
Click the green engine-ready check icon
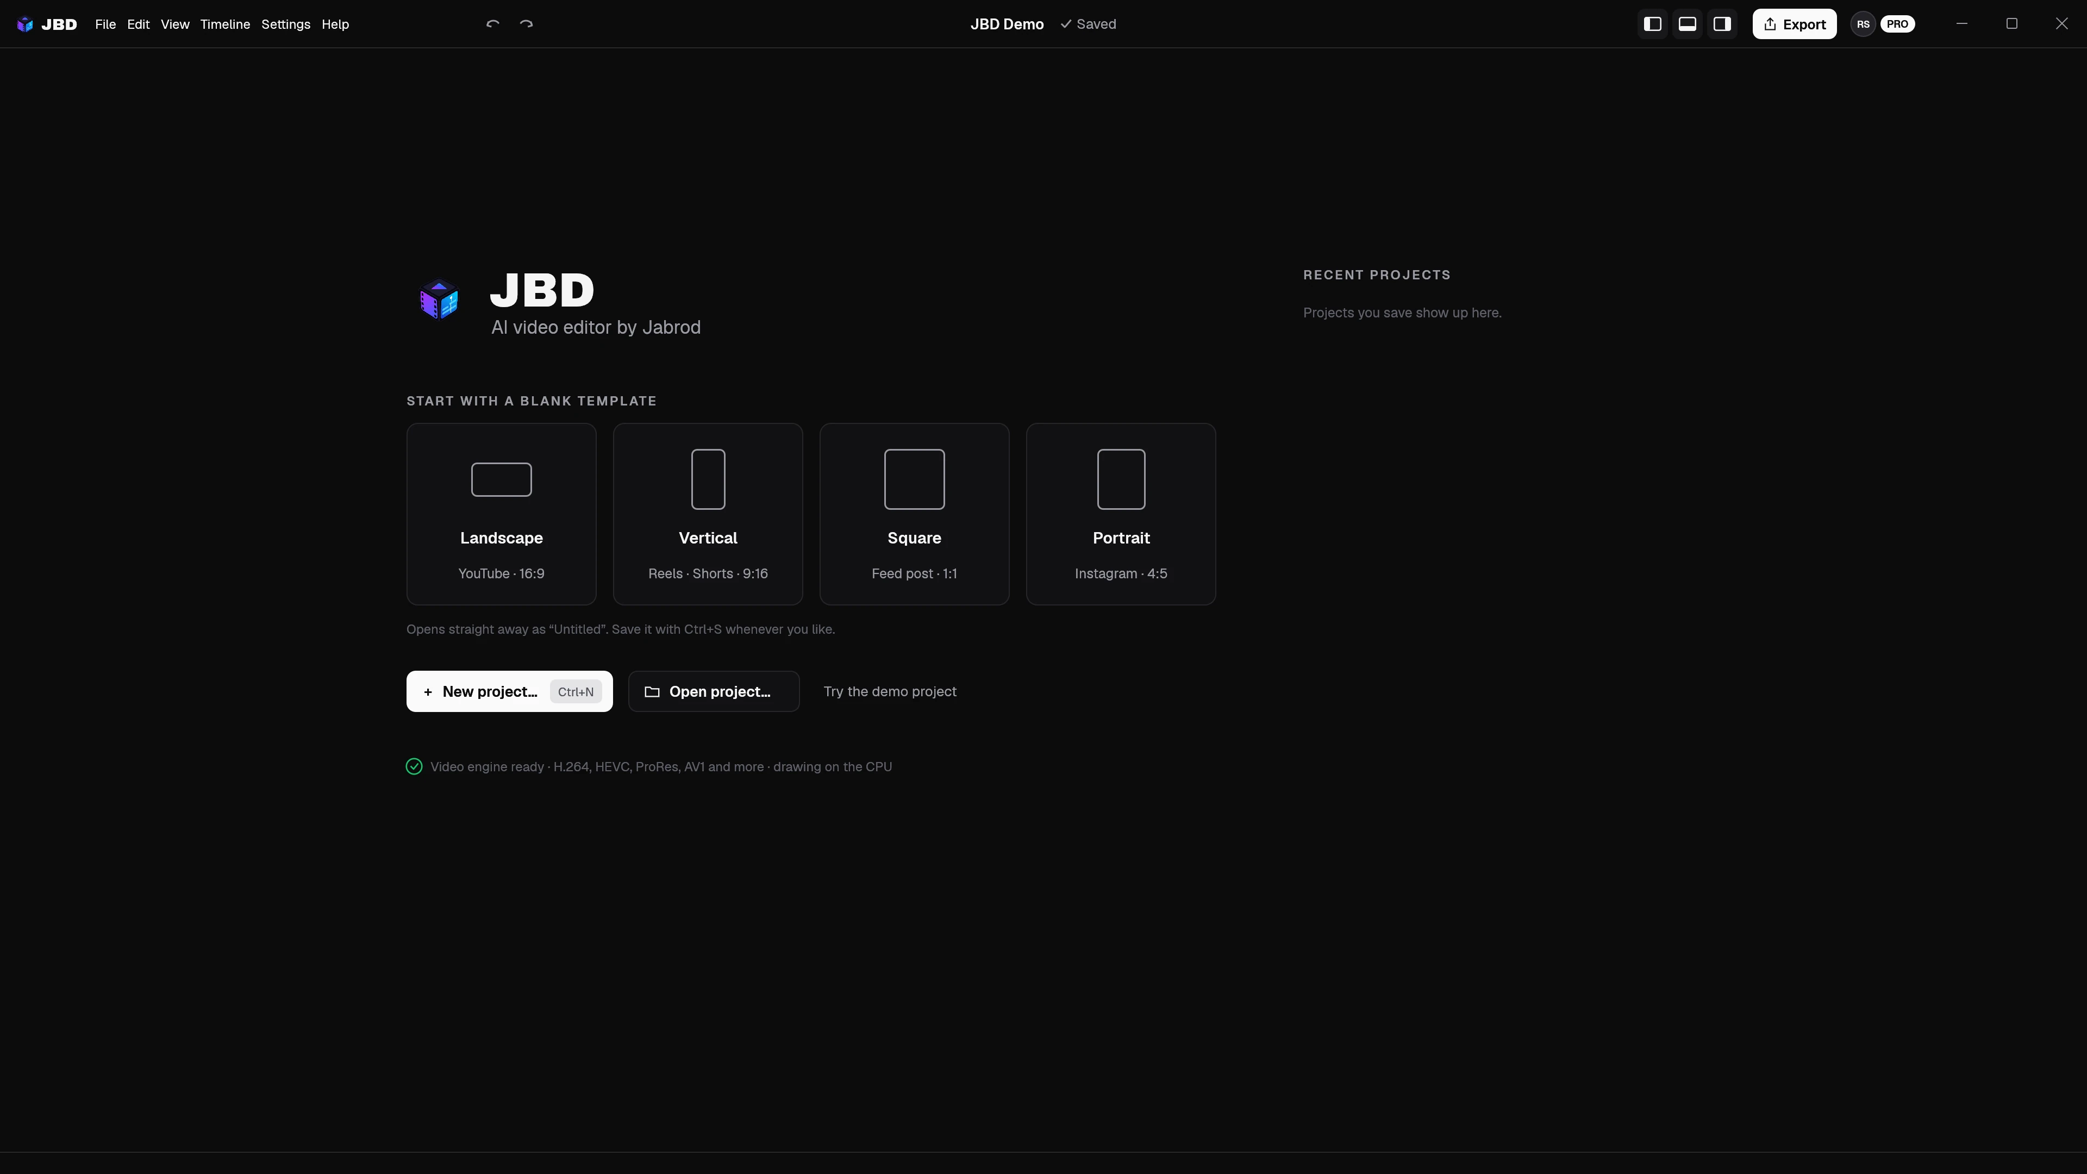point(414,766)
